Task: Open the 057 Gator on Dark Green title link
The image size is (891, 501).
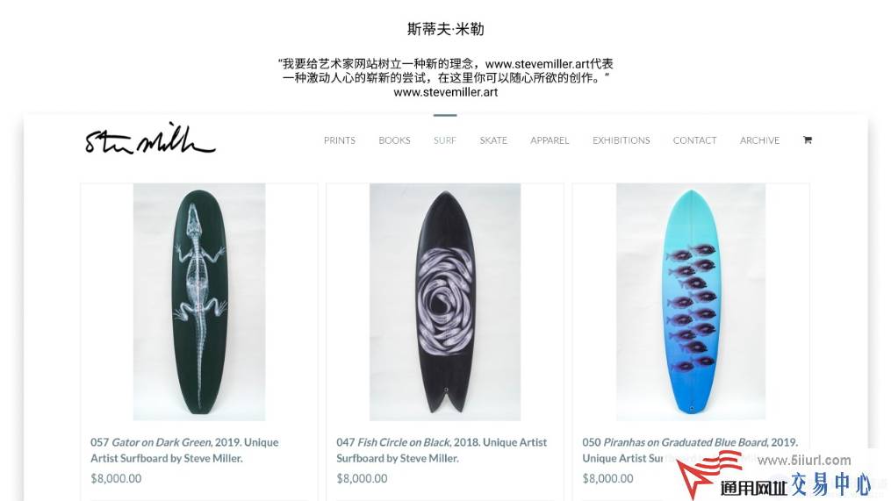Action: coord(184,450)
